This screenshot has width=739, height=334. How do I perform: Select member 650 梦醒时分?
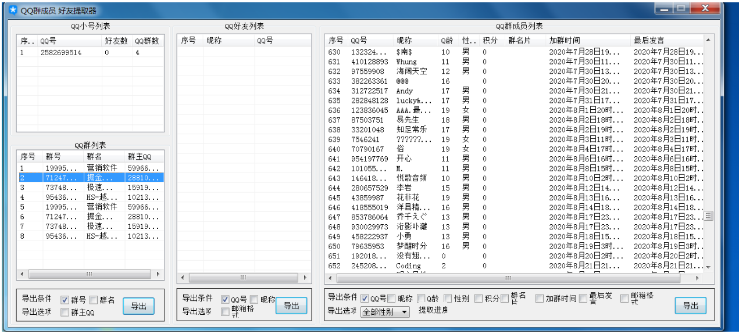click(514, 246)
